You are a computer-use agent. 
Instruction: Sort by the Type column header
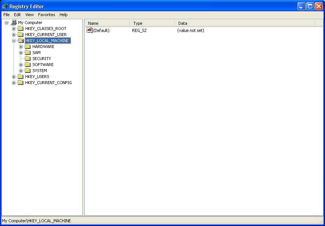[152, 23]
